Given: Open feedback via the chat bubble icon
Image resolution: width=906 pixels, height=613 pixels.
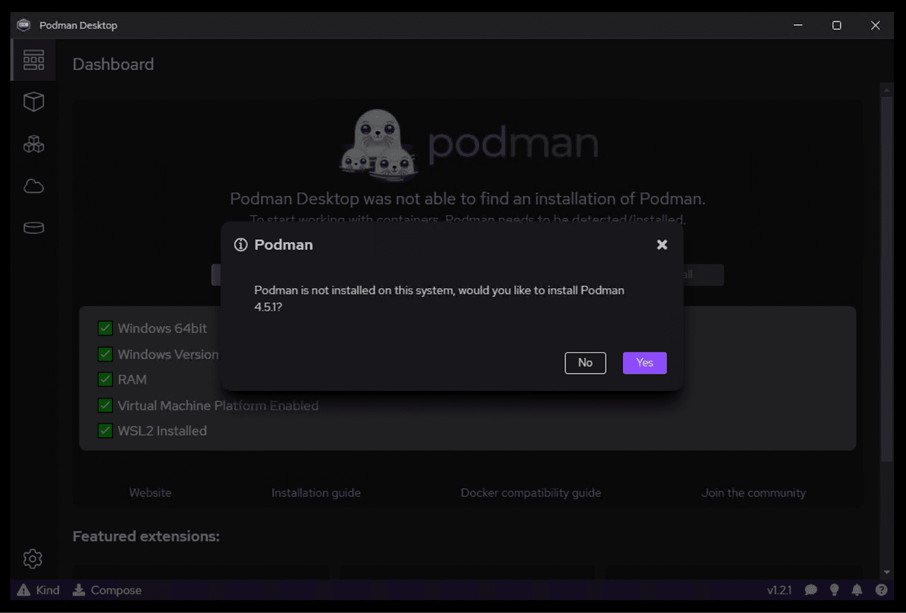Looking at the screenshot, I should tap(811, 590).
